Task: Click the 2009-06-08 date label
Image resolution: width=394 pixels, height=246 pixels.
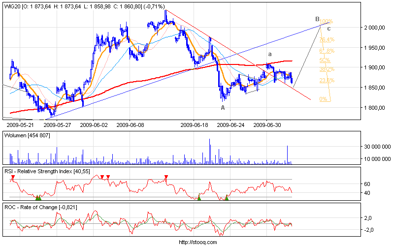Action: pyautogui.click(x=130, y=125)
